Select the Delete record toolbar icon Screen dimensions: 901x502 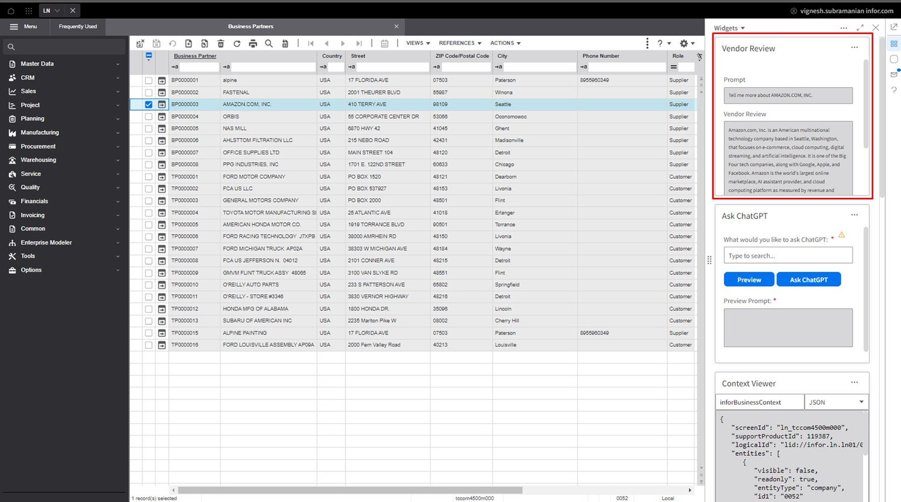point(221,43)
